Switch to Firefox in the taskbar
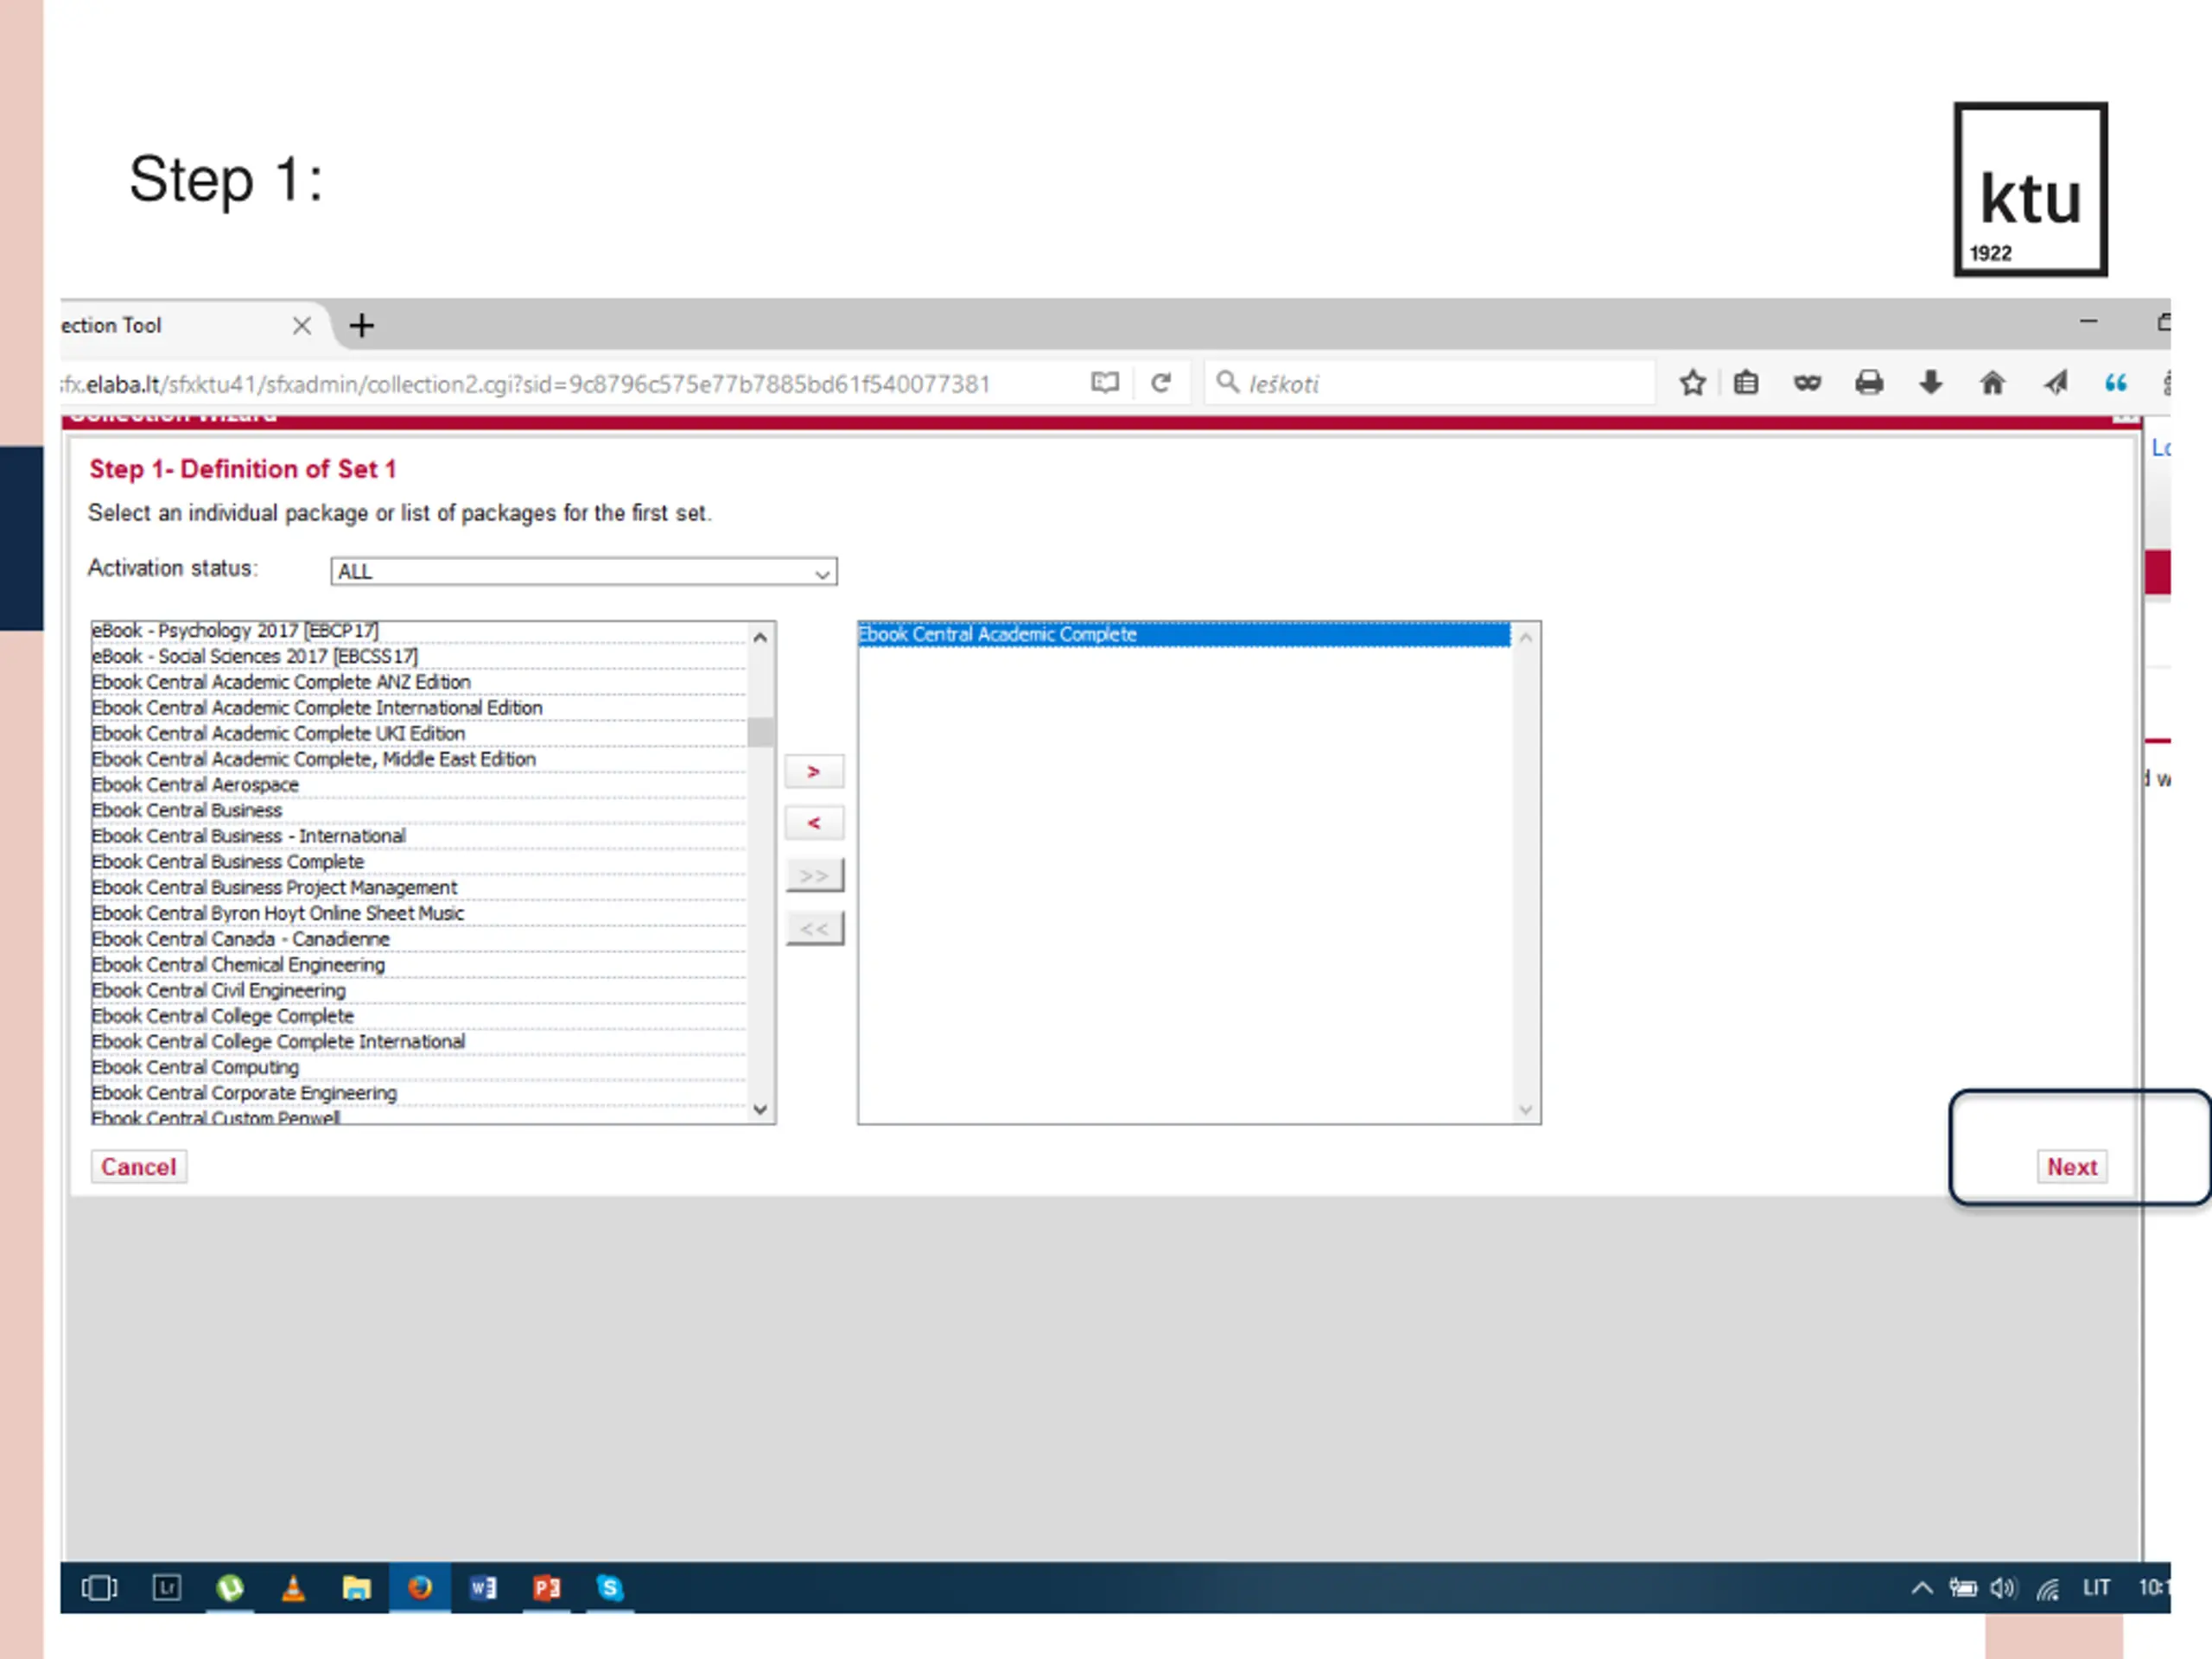This screenshot has width=2212, height=1659. (x=420, y=1588)
